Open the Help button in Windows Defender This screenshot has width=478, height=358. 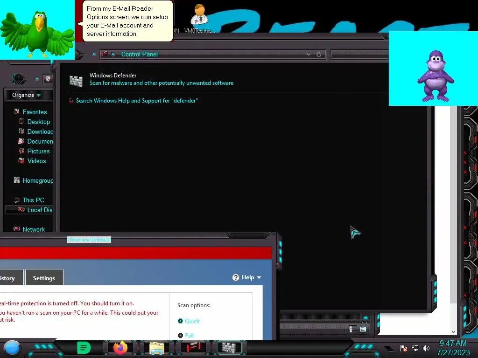coord(246,277)
